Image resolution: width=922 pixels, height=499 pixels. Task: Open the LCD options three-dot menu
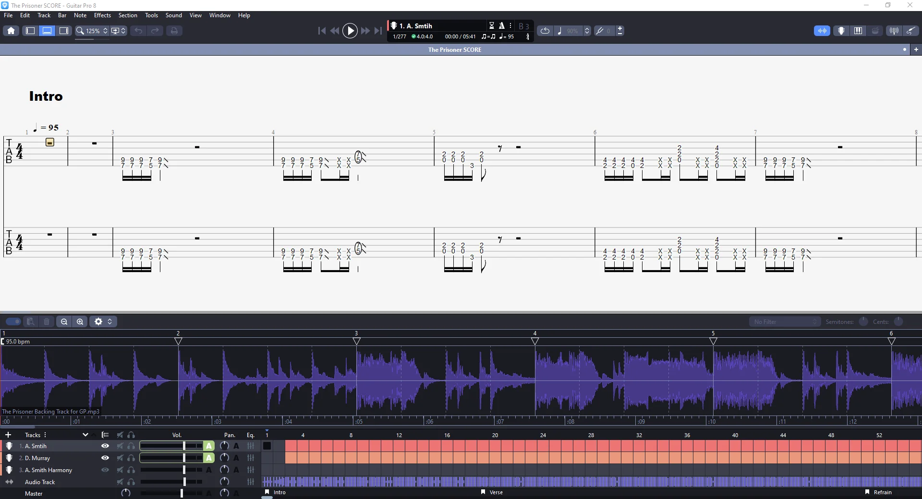click(510, 26)
